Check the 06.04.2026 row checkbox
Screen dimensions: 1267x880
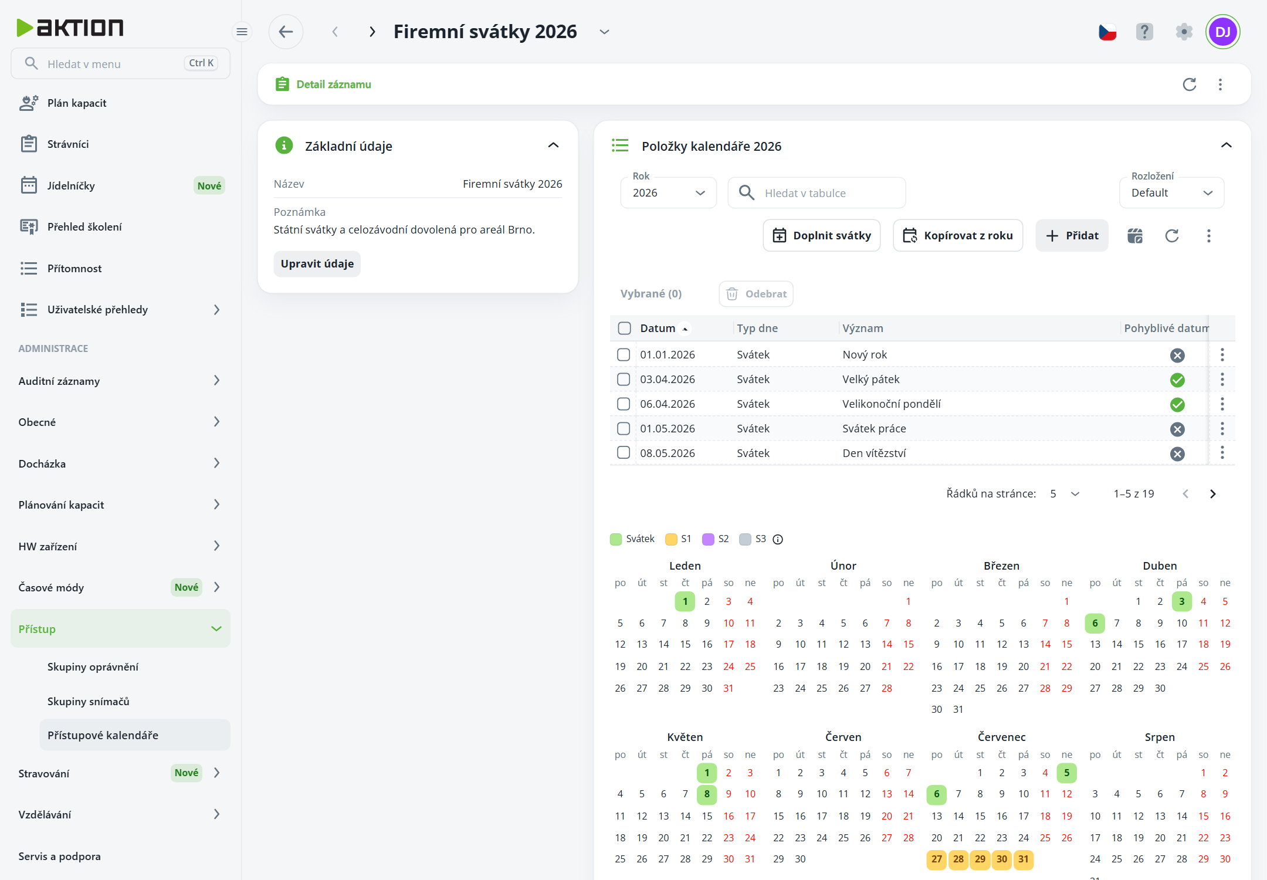pyautogui.click(x=624, y=404)
